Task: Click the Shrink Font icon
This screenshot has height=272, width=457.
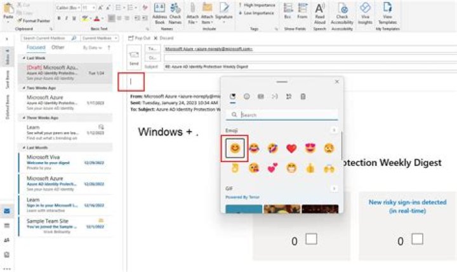Action: coord(108,8)
